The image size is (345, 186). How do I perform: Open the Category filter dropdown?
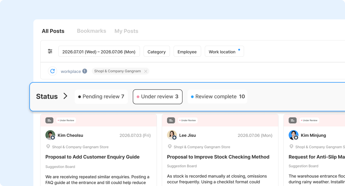coord(157,51)
